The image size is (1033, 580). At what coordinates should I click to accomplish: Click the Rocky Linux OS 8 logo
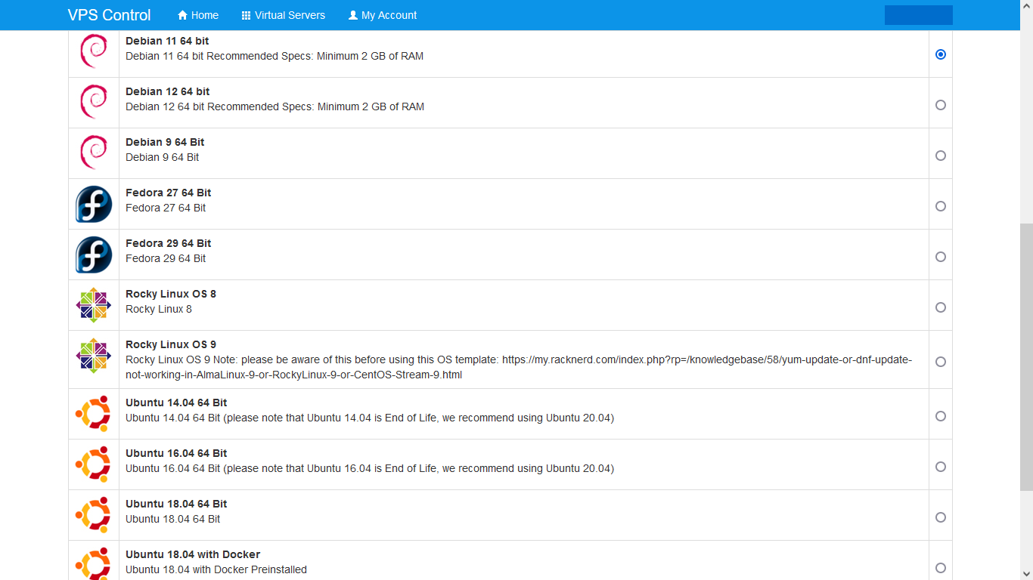coord(94,305)
